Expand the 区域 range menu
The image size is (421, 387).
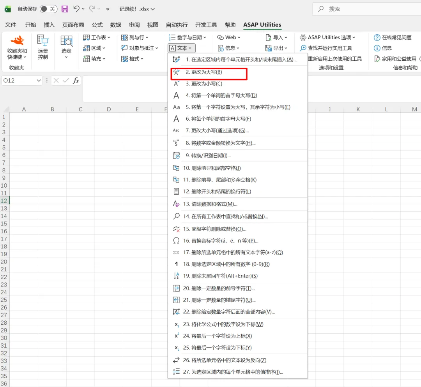click(x=94, y=48)
